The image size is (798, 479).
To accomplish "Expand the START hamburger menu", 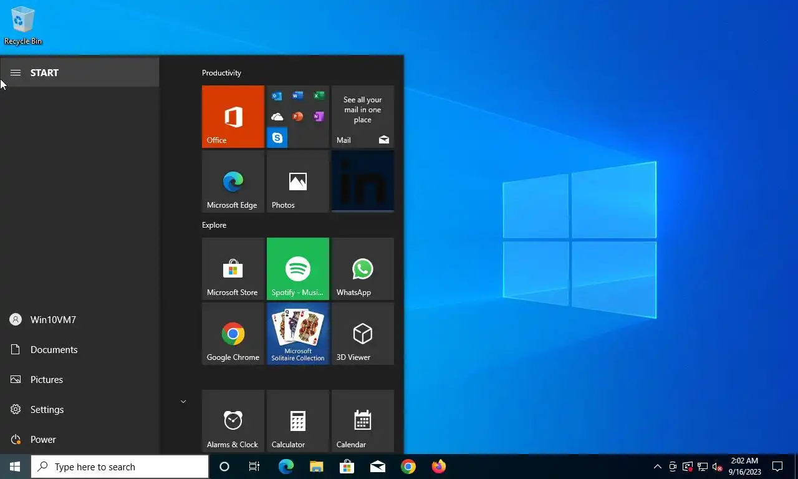I will point(16,73).
